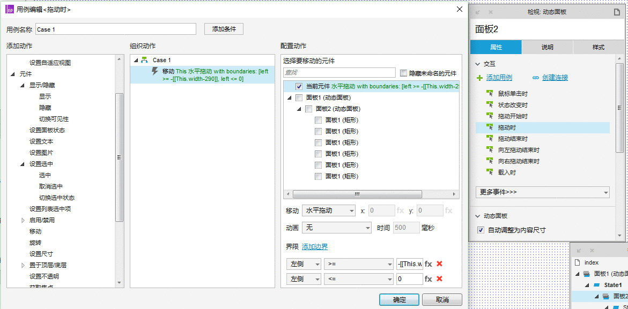Toggle 自动调整为内容尺寸 checkbox
628x309 pixels.
481,230
